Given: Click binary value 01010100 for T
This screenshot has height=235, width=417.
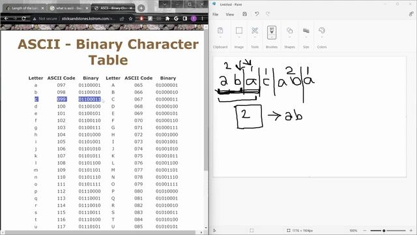Looking at the screenshot, I should [167, 219].
